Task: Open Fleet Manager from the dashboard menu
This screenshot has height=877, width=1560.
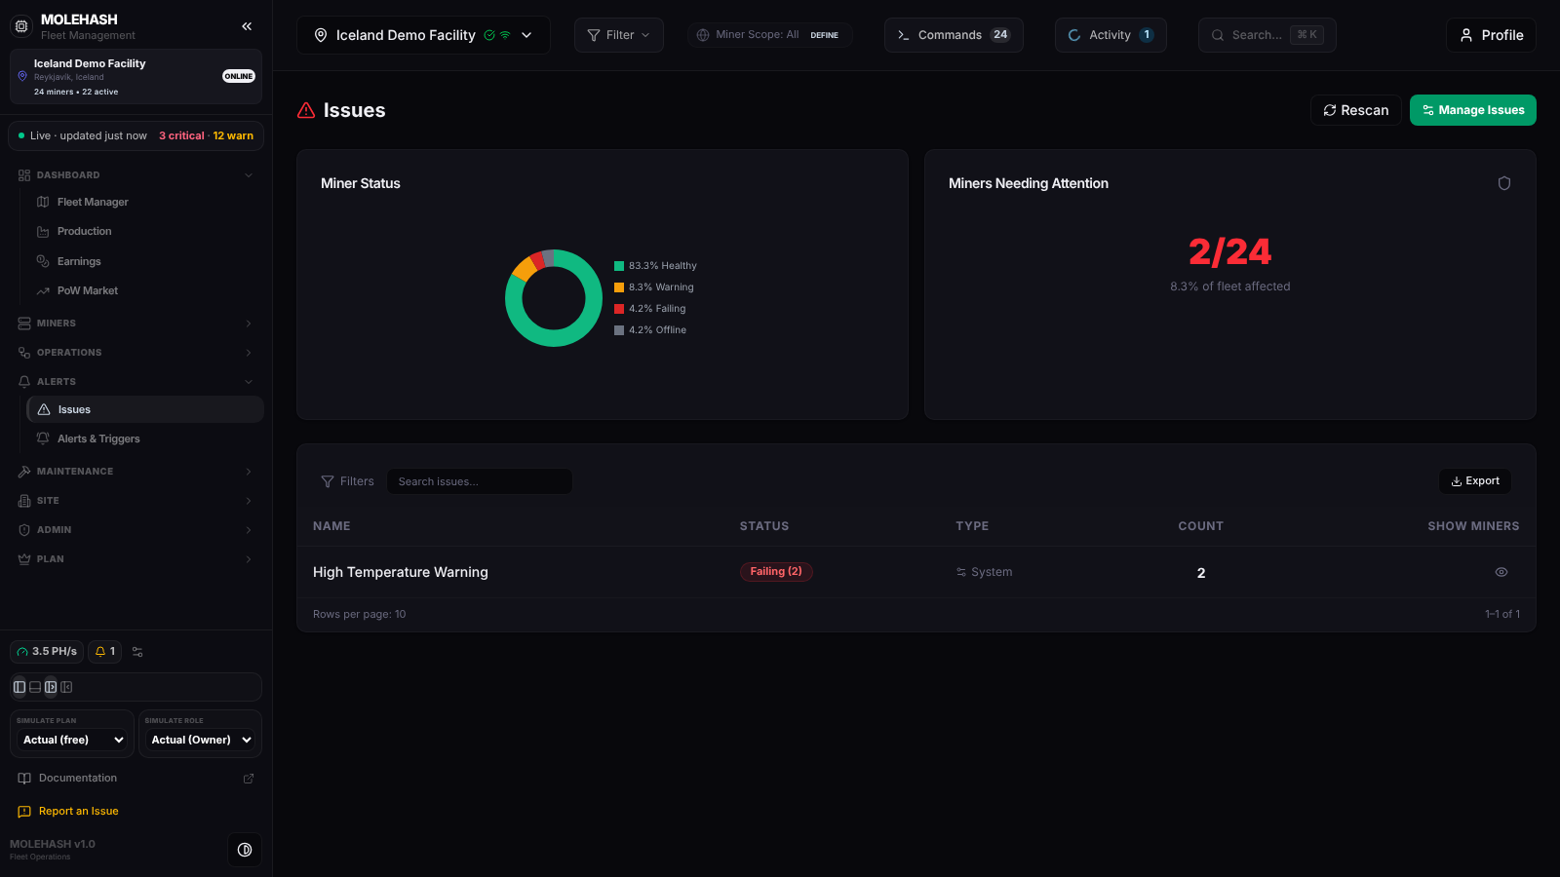Action: tap(93, 203)
